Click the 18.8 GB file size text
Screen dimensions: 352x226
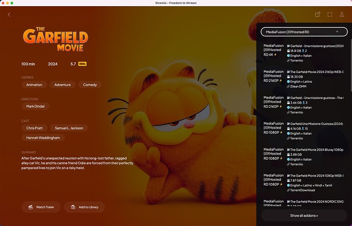(296, 51)
